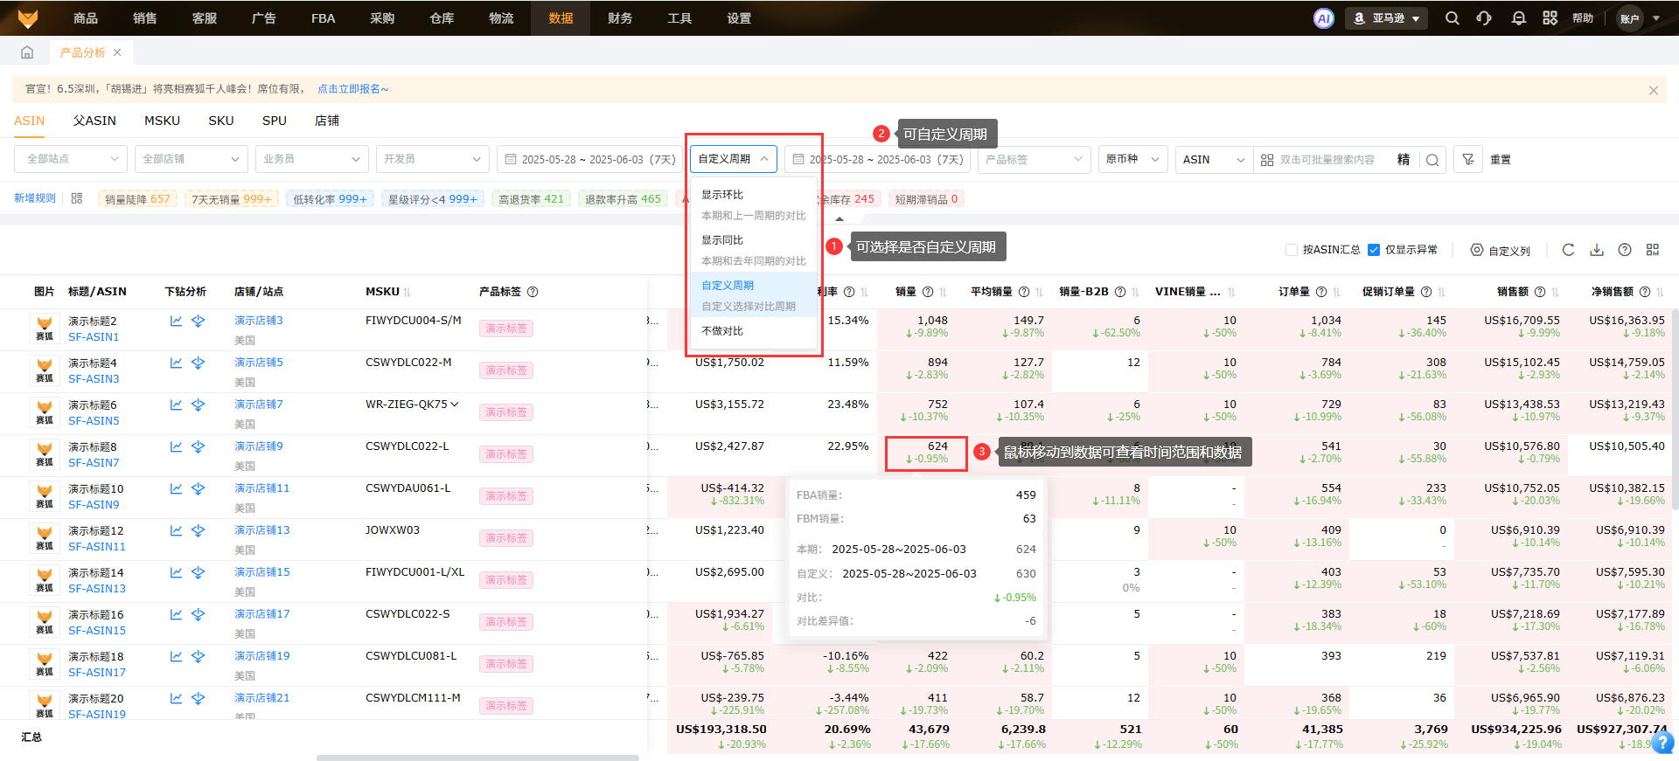Open the 原币种 currency dropdown
Viewport: 1679px width, 761px height.
1132,159
